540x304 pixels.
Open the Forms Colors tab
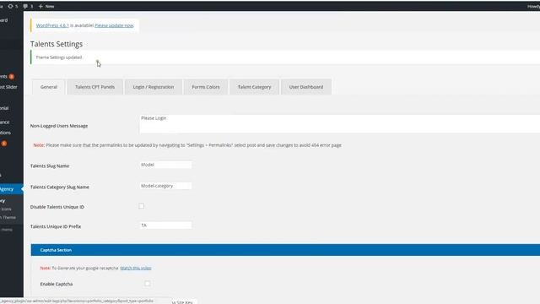point(206,87)
